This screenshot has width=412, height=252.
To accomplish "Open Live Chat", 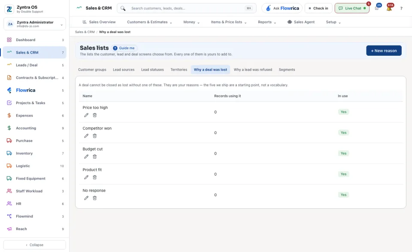I will click(352, 8).
